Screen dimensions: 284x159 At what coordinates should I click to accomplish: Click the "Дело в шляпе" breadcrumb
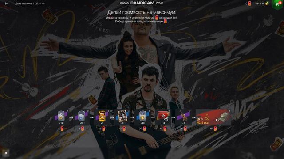point(24,4)
